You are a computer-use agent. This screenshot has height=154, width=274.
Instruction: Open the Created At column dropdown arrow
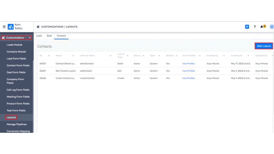point(248,56)
